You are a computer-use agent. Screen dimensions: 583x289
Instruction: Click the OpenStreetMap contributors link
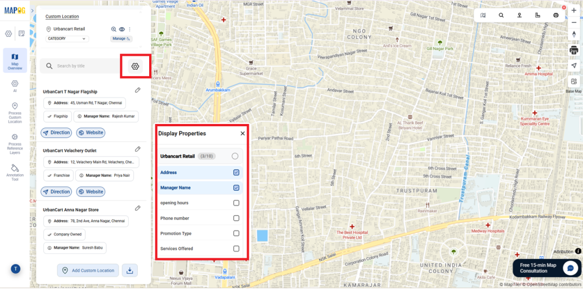[x=552, y=285]
